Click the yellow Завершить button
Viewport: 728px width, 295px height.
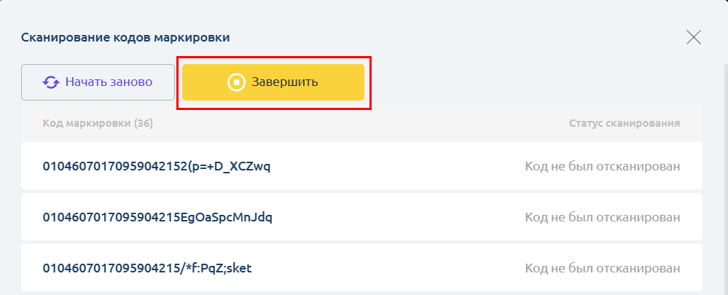coord(273,82)
